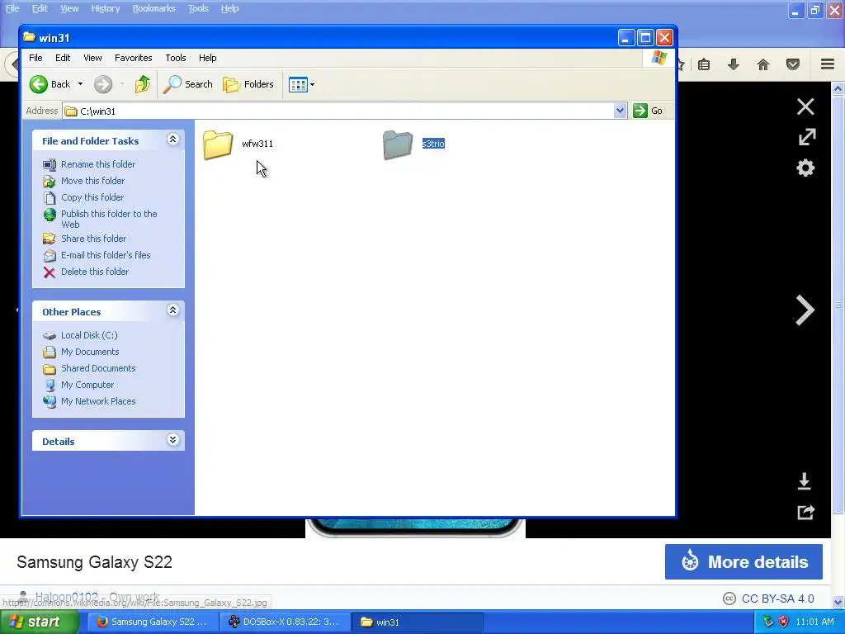Click the grayed Forward arrow in Explorer
This screenshot has width=845, height=634.
103,84
